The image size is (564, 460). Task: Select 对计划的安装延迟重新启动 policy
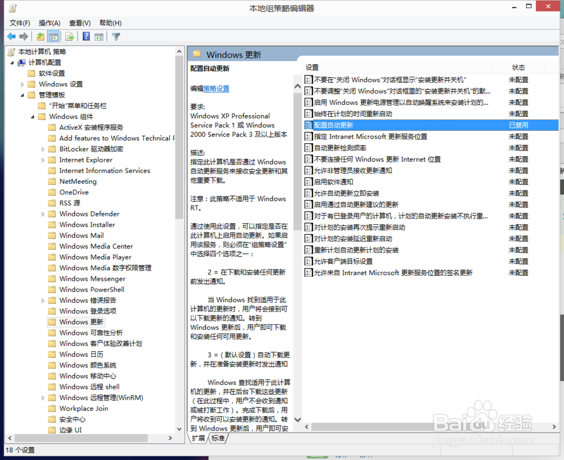[x=353, y=238]
